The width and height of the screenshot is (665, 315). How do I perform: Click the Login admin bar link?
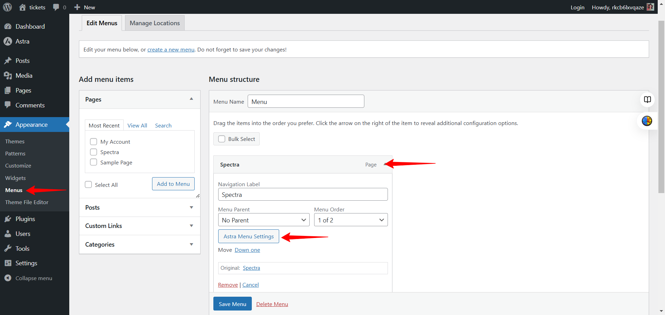coord(577,7)
